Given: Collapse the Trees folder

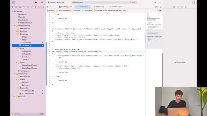Looking at the screenshot, I should pyautogui.click(x=16, y=63).
